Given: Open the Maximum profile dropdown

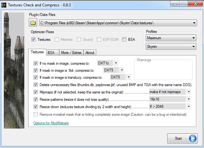Looking at the screenshot, I should click(171, 38).
